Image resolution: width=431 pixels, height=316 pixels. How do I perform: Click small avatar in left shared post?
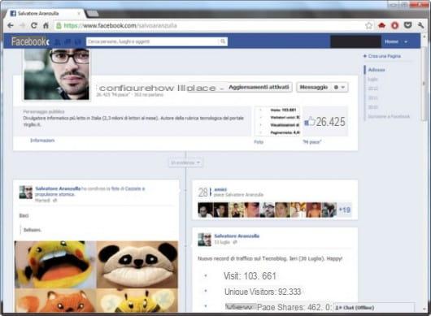coord(26,192)
